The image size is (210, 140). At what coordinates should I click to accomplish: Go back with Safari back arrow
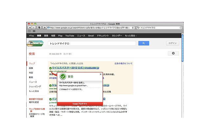coord(30,28)
